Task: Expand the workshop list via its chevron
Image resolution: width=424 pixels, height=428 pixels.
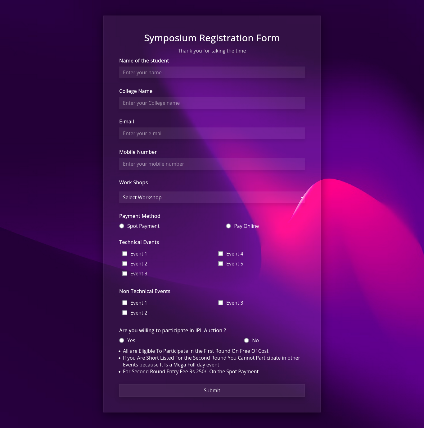Action: tap(301, 197)
